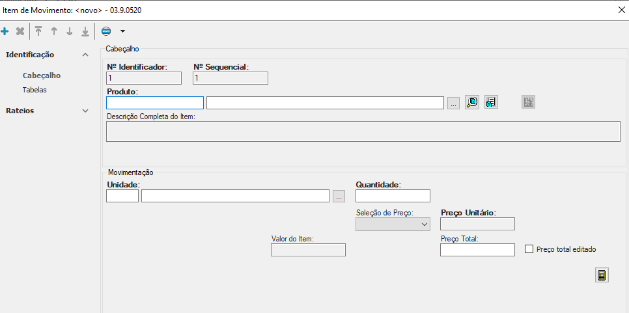Screen dimensions: 629x313
Task: Click the Produto lookup ellipsis button
Action: 454,103
